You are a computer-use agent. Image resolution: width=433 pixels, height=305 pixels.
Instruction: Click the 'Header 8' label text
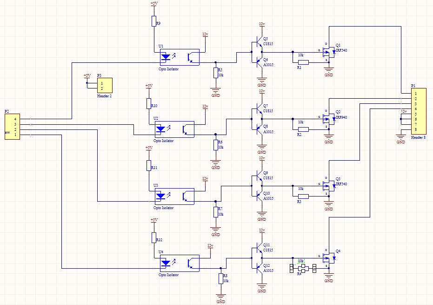419,137
